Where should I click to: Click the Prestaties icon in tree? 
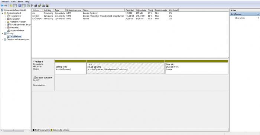(8, 28)
